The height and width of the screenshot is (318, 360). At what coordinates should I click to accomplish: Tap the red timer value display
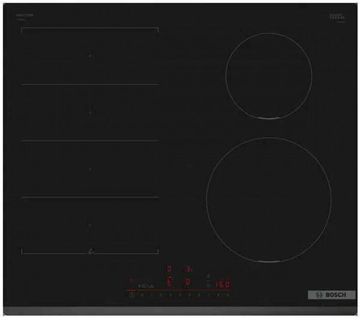point(223,284)
